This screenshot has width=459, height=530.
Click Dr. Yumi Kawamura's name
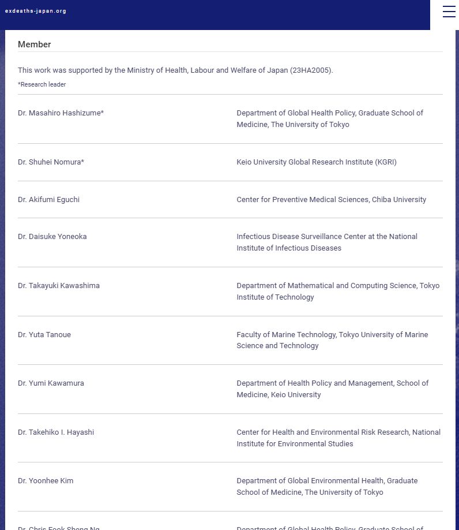[x=51, y=383]
